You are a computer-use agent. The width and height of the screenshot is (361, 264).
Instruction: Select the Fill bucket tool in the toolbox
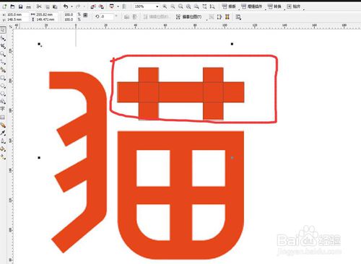click(3, 149)
